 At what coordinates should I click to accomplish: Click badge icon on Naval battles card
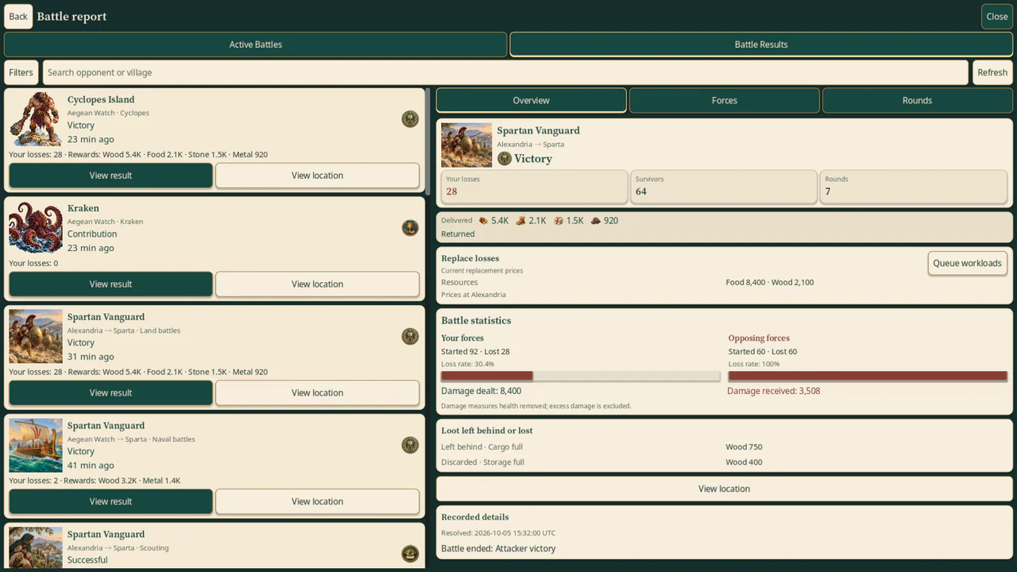(x=410, y=445)
